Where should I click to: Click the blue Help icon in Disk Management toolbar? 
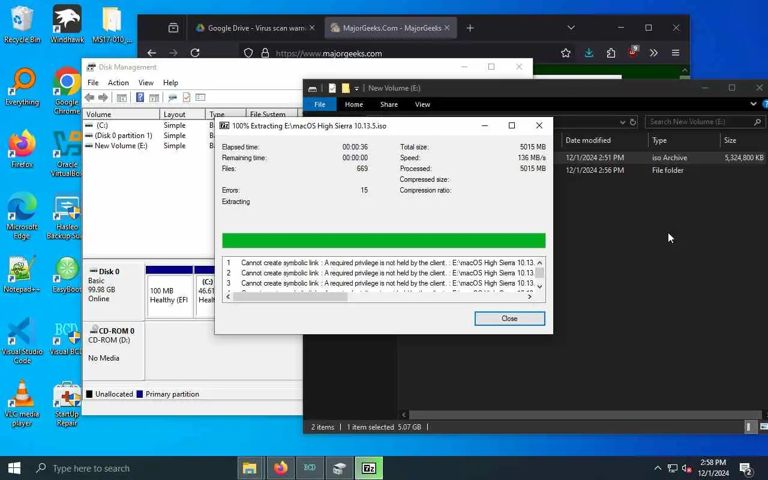(140, 98)
